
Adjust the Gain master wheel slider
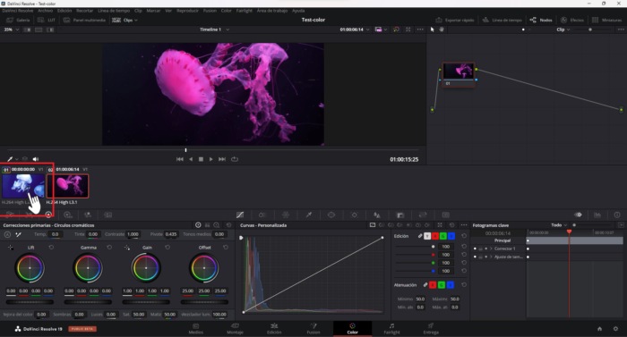(x=146, y=302)
